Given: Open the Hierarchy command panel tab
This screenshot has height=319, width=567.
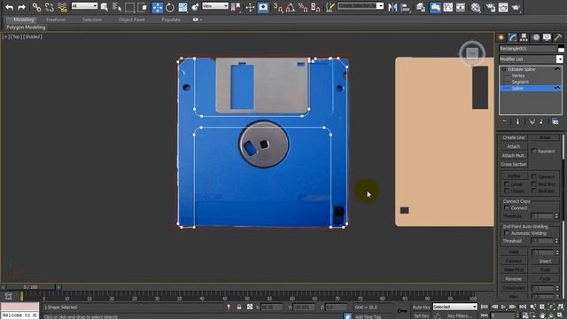Looking at the screenshot, I should tap(524, 37).
